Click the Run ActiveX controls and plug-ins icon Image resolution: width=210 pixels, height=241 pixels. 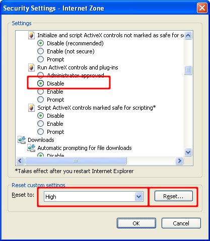[31, 67]
